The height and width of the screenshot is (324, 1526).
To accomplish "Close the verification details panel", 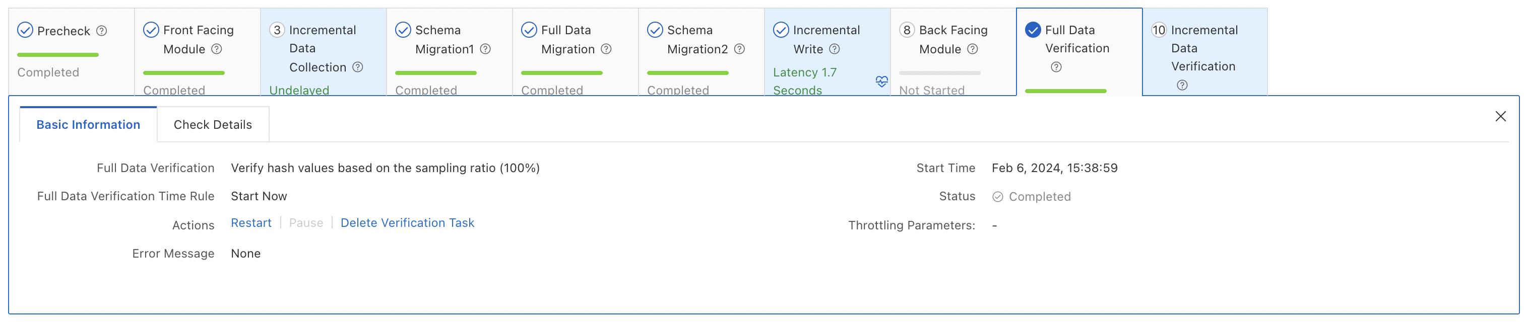I will coord(1500,116).
